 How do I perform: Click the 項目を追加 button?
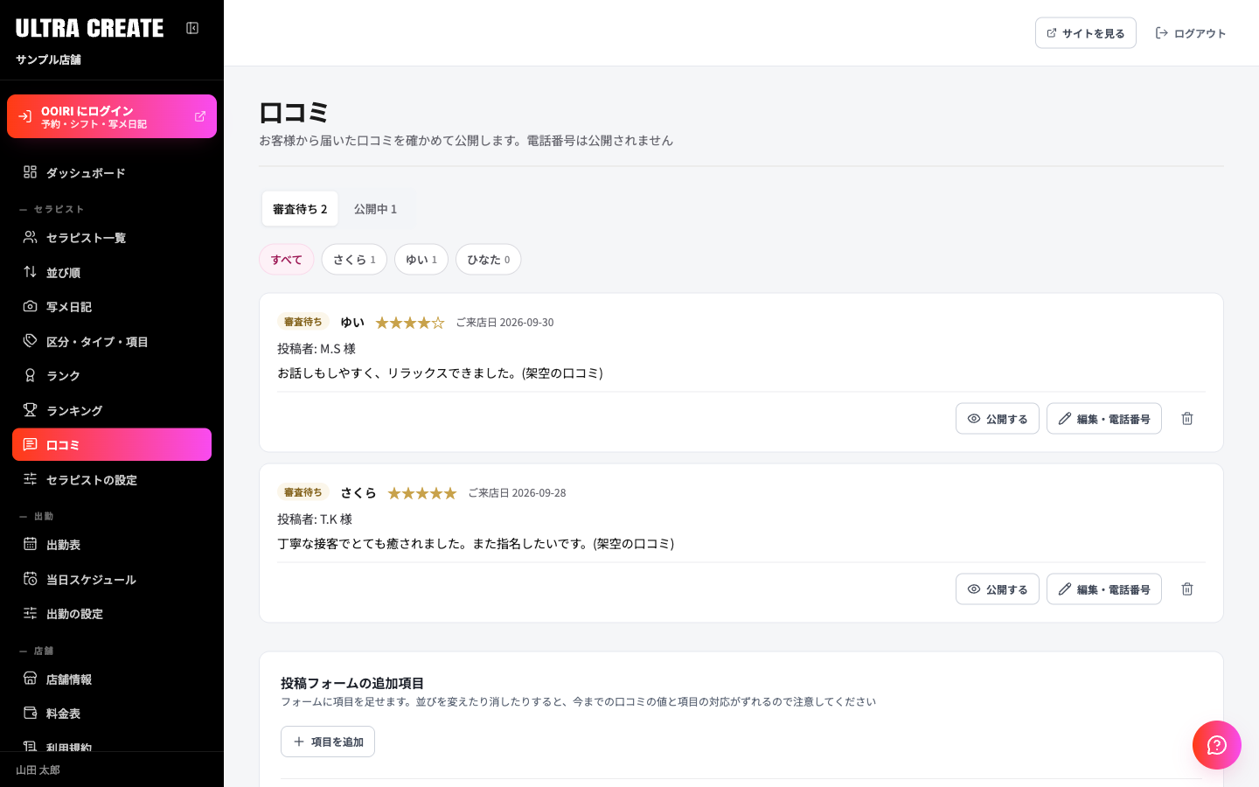(x=328, y=742)
